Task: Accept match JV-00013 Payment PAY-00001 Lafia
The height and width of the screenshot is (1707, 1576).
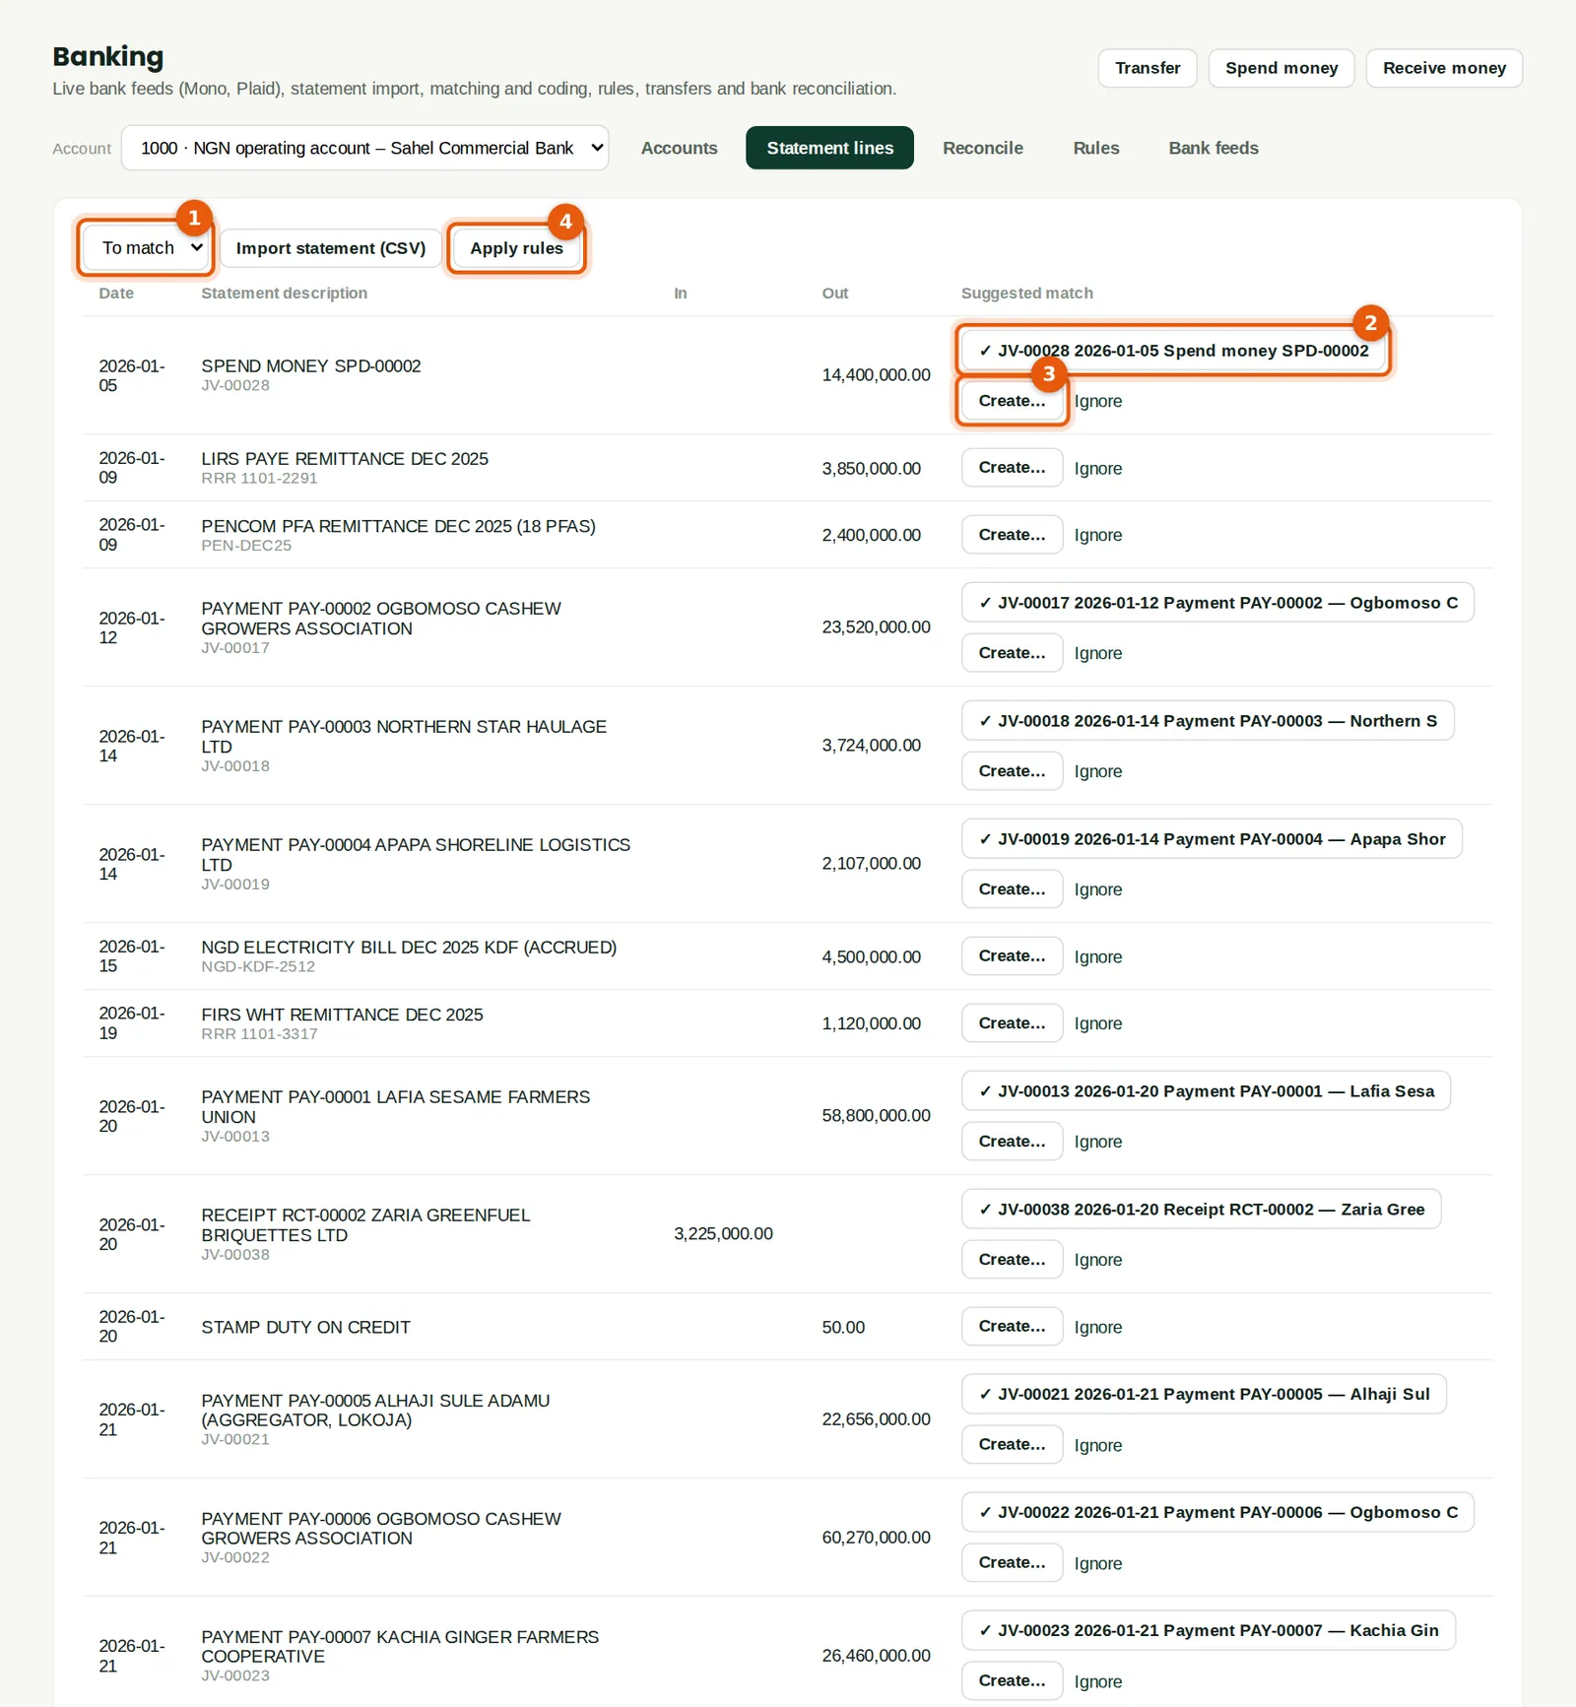Action: tap(1206, 1091)
